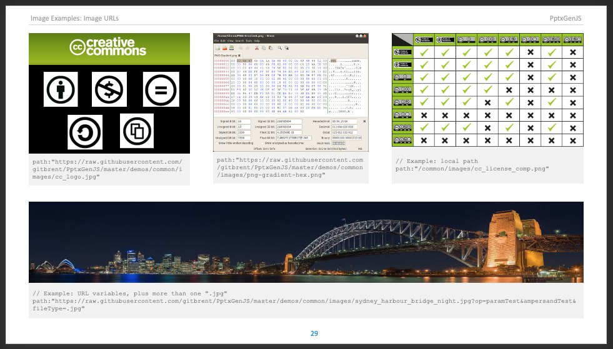Click the creative commons logo banner

point(109,49)
